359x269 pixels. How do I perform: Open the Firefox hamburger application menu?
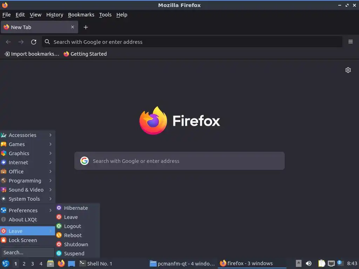[x=351, y=42]
